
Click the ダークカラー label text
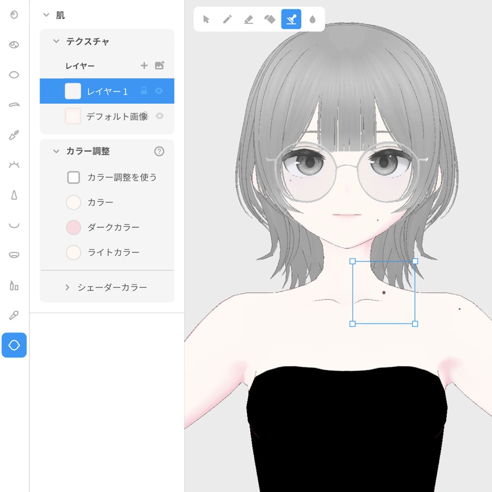(113, 227)
